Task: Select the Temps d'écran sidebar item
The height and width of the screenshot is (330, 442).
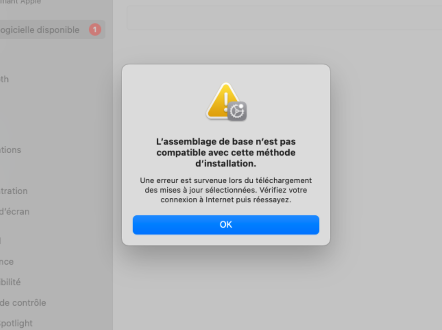Action: [x=15, y=211]
